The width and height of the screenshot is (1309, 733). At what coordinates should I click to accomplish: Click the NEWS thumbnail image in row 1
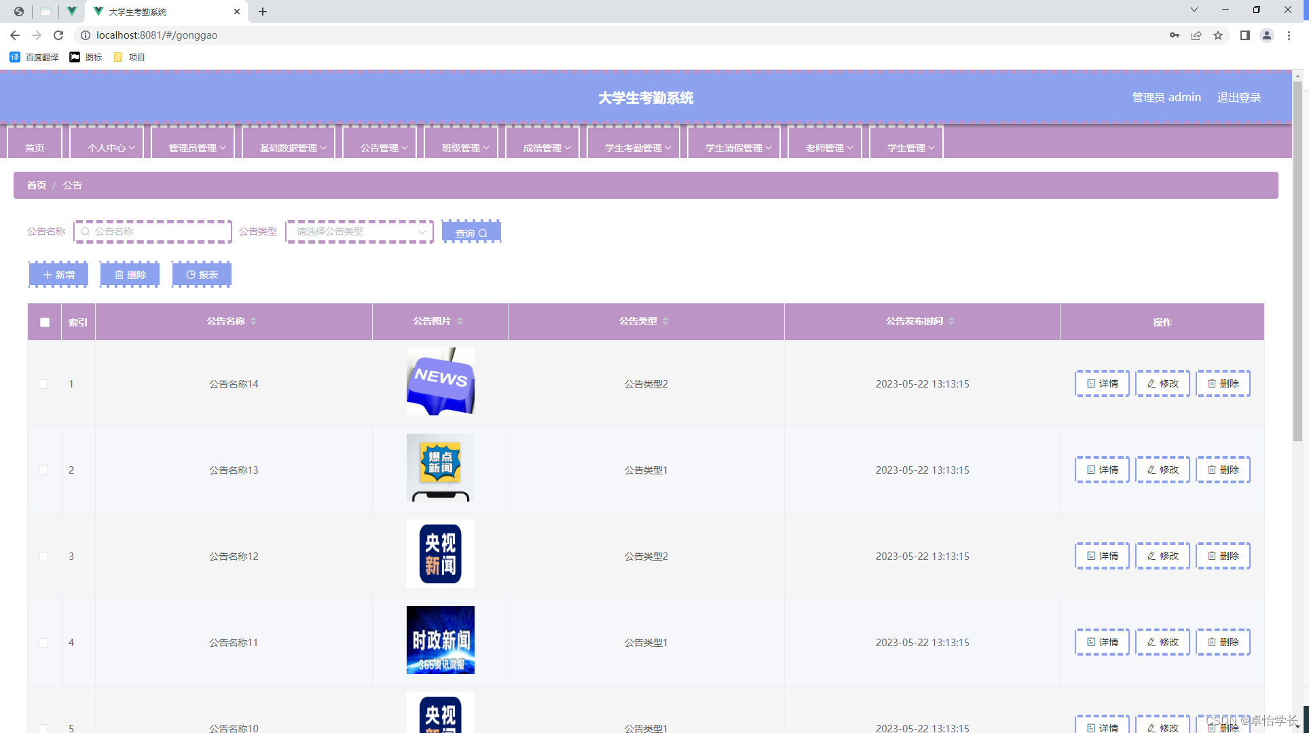pyautogui.click(x=440, y=381)
